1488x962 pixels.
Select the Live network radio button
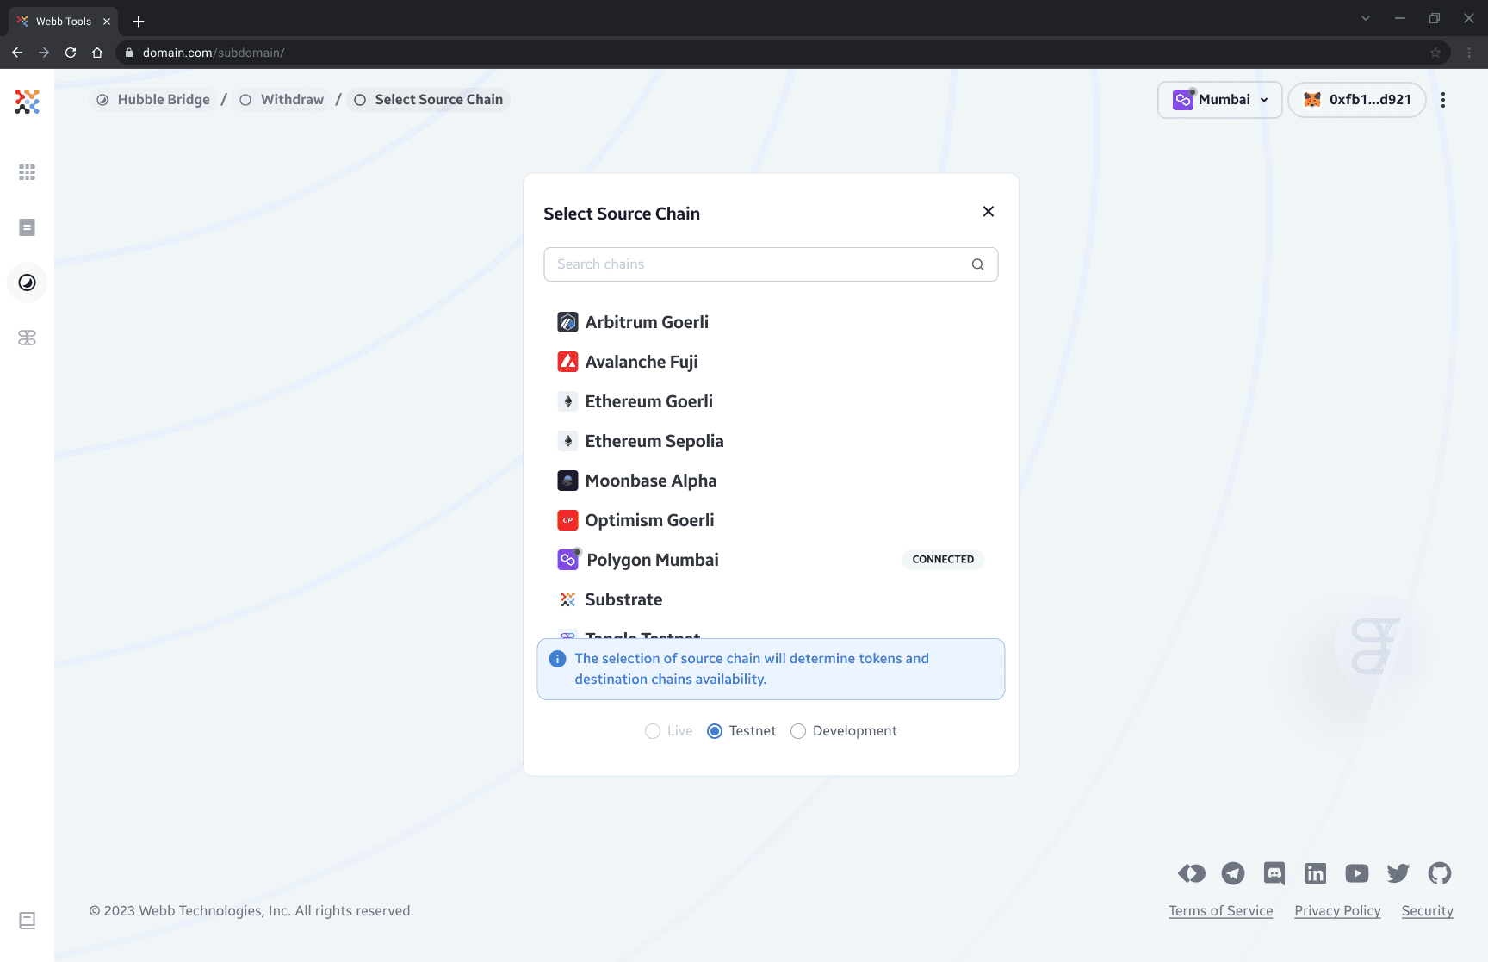click(653, 731)
